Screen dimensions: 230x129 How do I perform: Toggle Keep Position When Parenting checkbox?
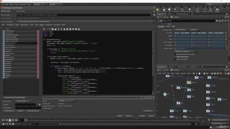click(x=175, y=54)
